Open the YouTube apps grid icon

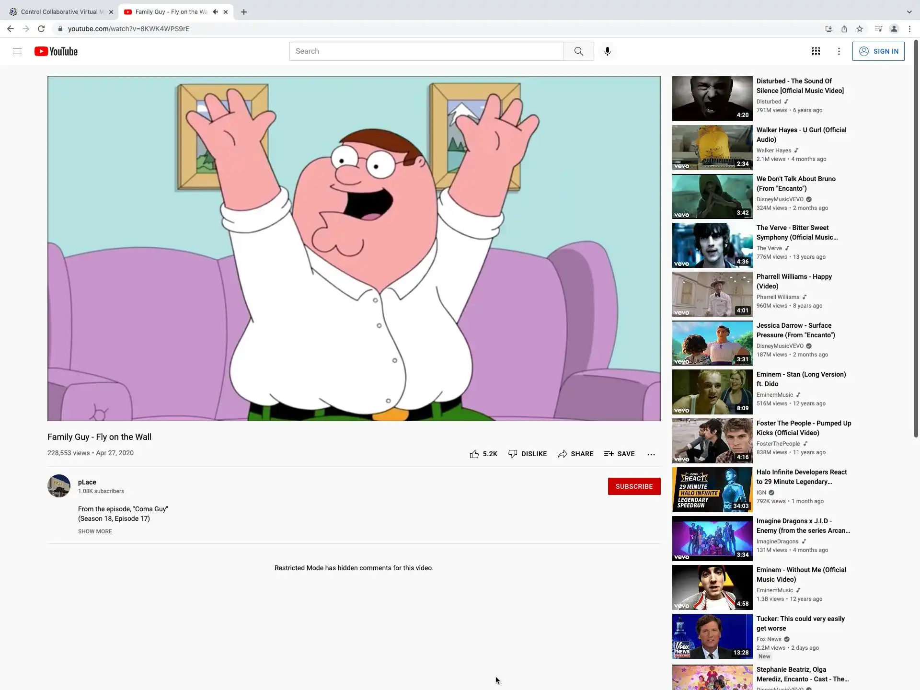coord(816,51)
